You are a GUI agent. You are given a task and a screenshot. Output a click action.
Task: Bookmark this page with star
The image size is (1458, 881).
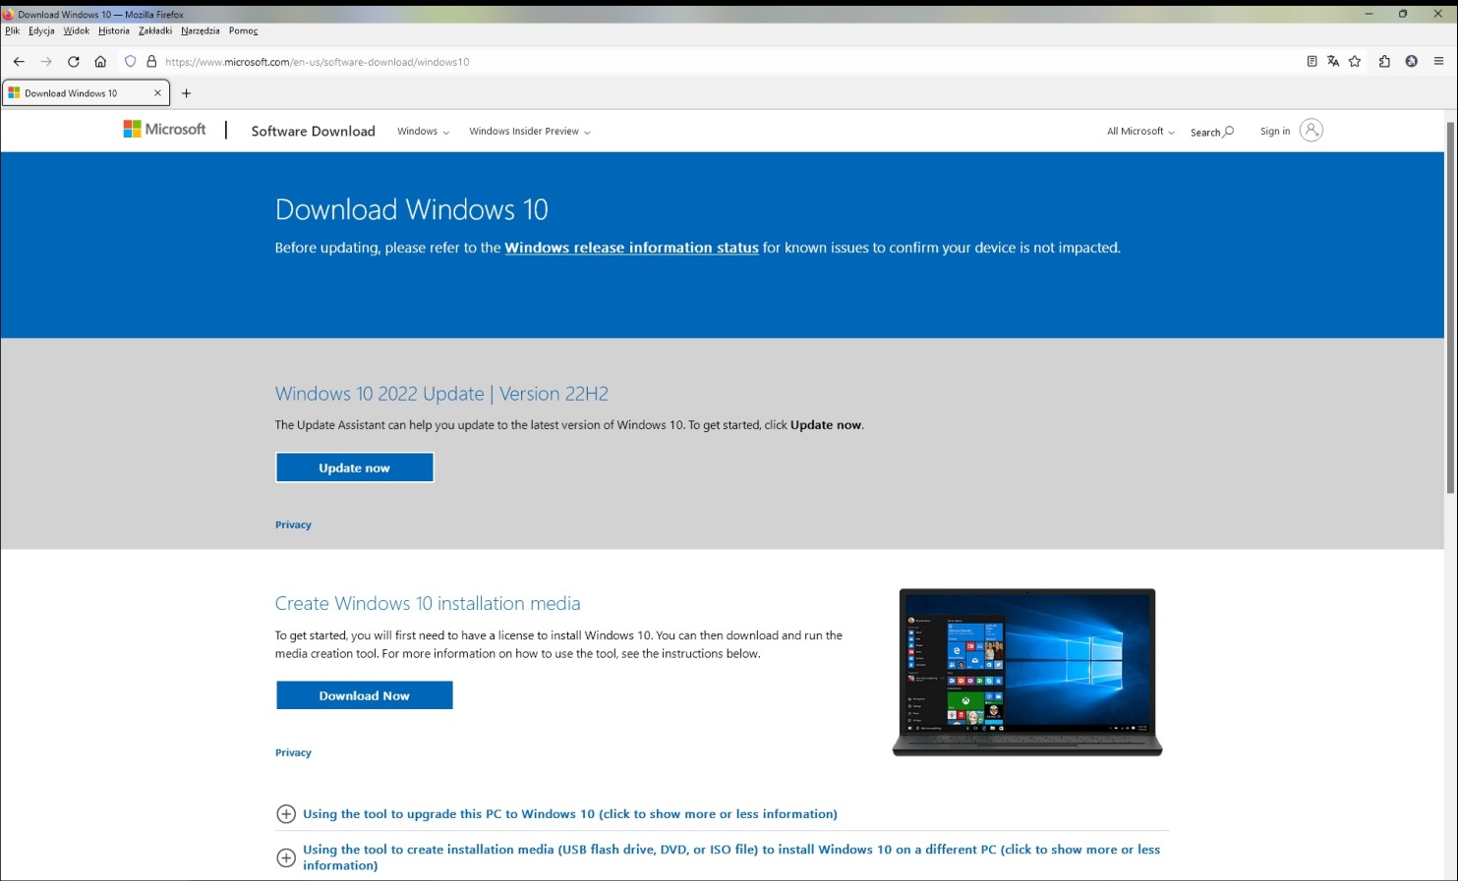1355,61
